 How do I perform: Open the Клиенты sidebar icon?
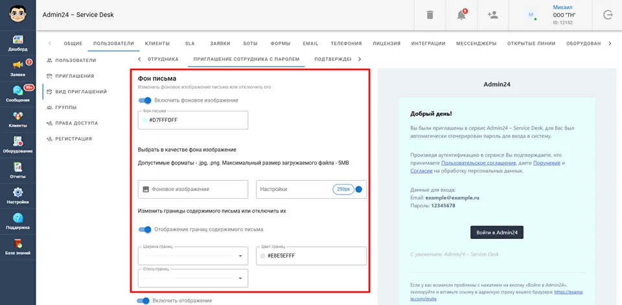[x=18, y=117]
